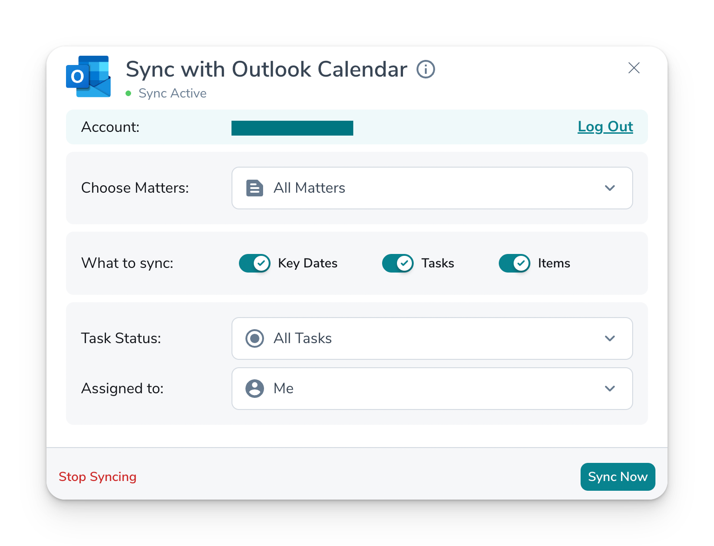This screenshot has height=546, width=714.
Task: Turn off the Tasks sync toggle
Action: (x=397, y=263)
